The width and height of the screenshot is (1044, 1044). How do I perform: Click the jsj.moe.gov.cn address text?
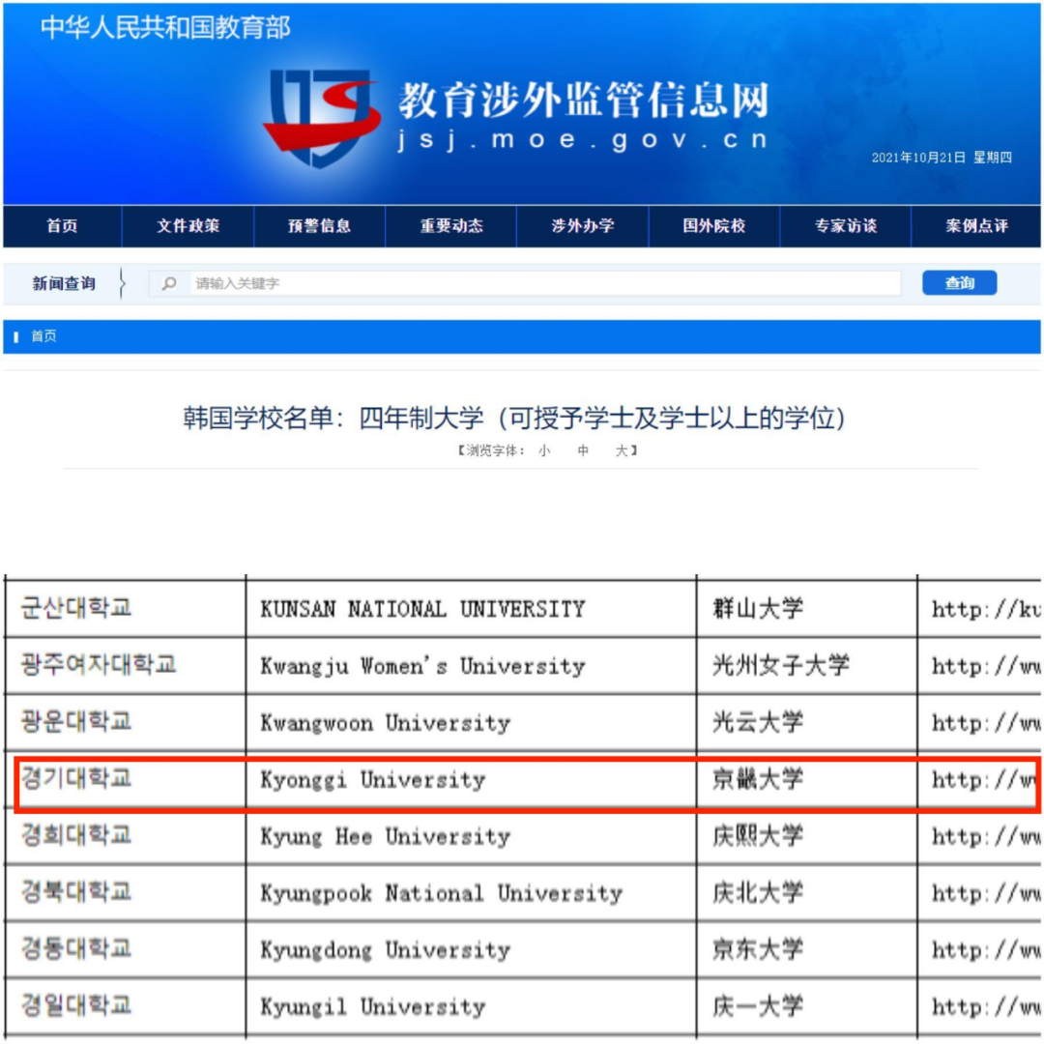583,140
